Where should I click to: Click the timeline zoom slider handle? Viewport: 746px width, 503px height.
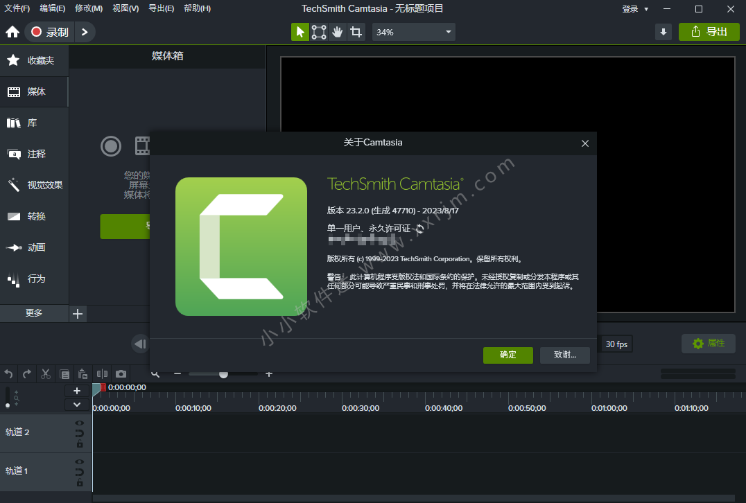click(x=223, y=375)
